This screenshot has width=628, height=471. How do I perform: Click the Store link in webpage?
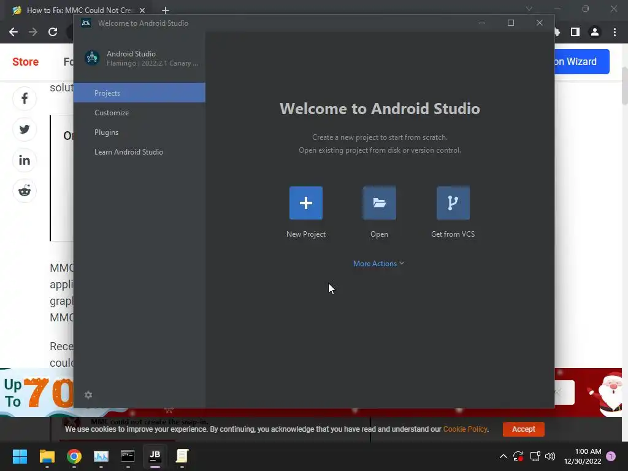25,62
